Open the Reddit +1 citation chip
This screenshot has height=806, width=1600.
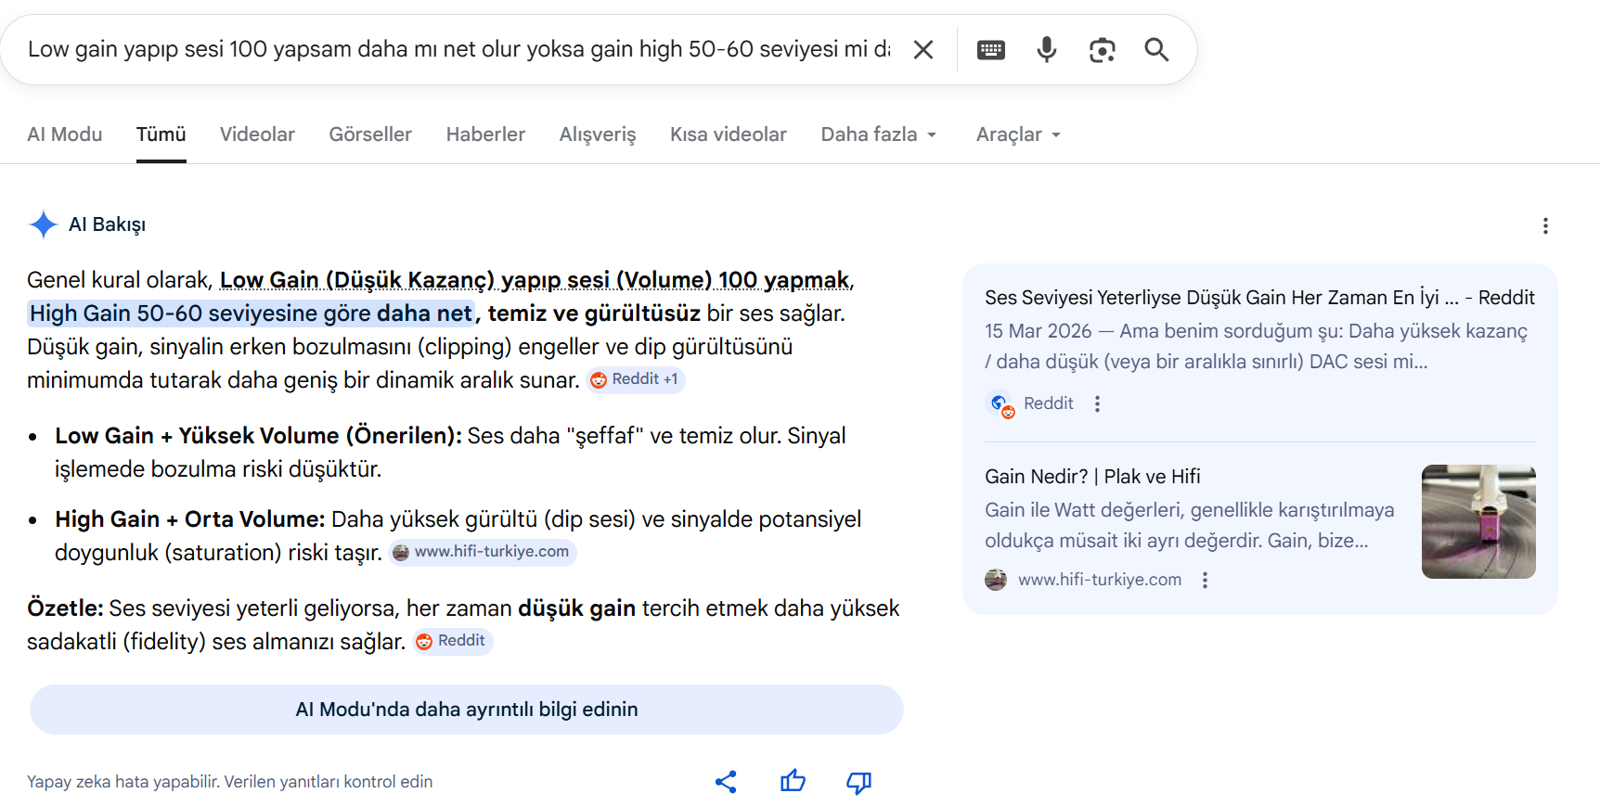click(635, 379)
